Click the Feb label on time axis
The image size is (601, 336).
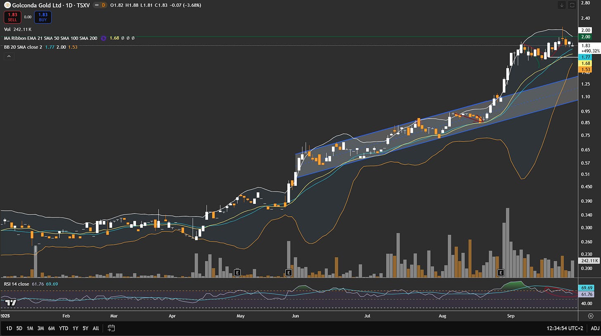tap(66, 316)
